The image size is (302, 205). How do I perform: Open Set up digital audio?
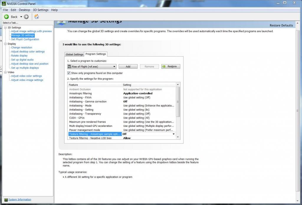point(22,60)
